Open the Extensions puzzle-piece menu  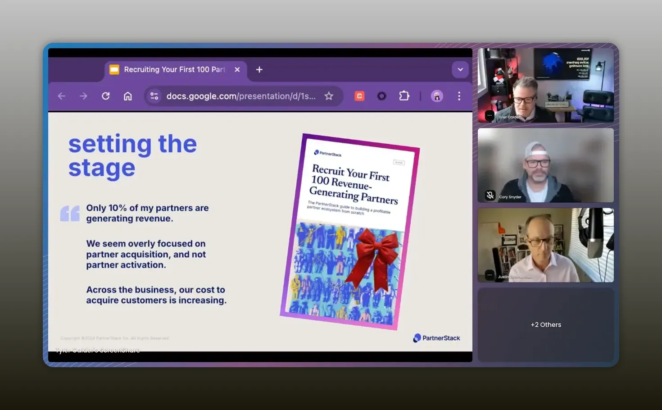[404, 96]
